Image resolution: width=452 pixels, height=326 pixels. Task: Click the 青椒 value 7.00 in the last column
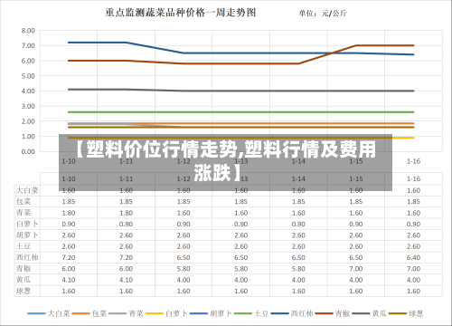click(x=413, y=269)
